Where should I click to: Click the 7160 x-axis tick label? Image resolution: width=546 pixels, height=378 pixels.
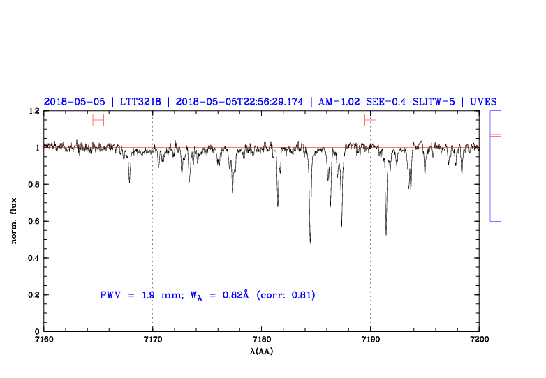tap(44, 340)
